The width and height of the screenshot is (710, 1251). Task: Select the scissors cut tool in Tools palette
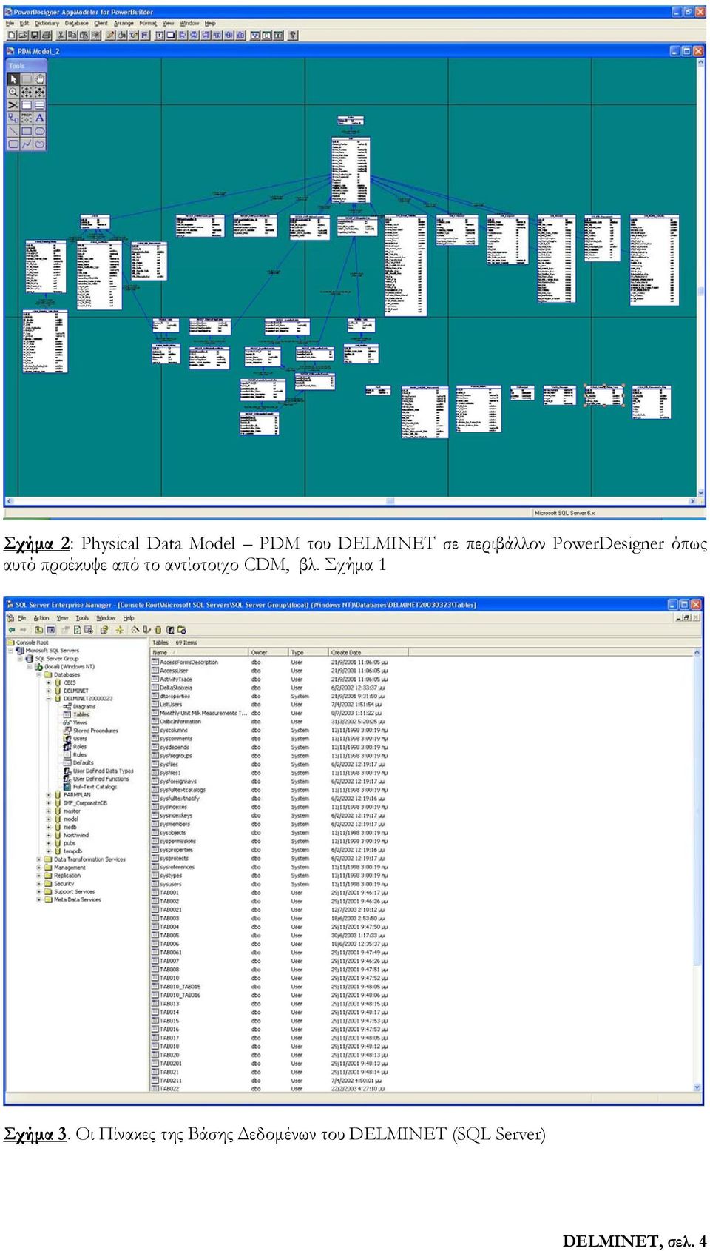pos(13,105)
